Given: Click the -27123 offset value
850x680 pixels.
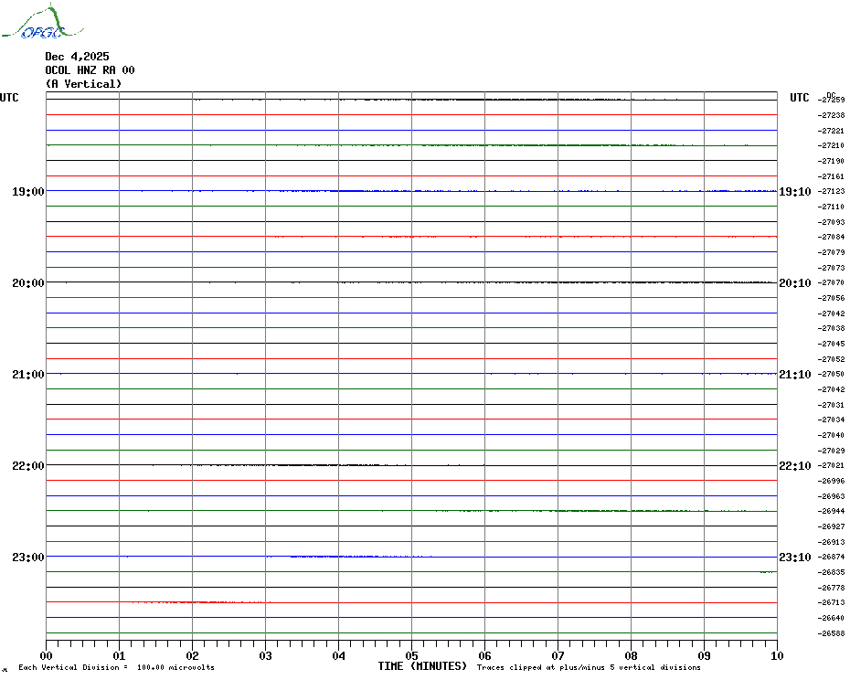Looking at the screenshot, I should [x=831, y=191].
